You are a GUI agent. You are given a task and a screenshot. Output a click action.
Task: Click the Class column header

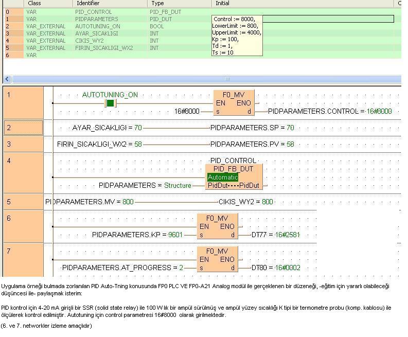tap(34, 3)
